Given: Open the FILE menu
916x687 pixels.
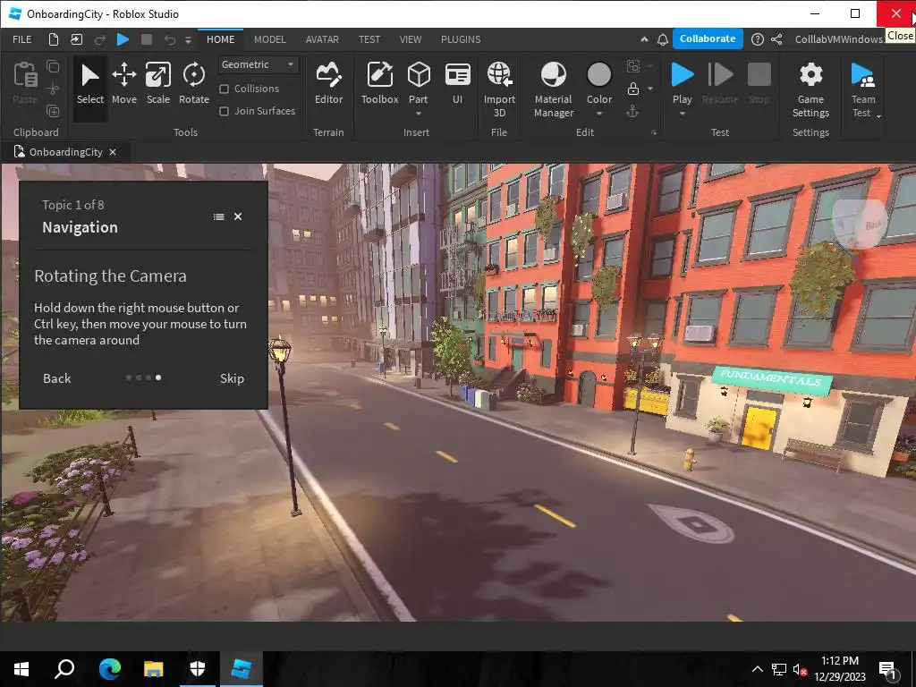Looking at the screenshot, I should click(x=22, y=39).
